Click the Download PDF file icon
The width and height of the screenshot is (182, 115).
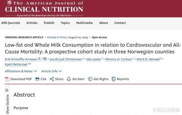(x=7, y=79)
